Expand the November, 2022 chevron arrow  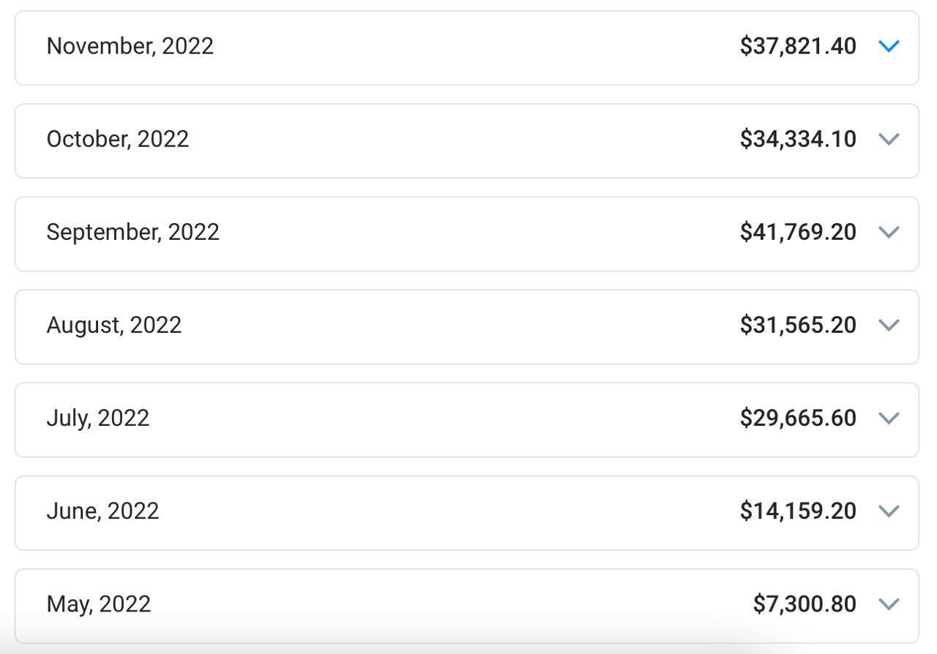pyautogui.click(x=888, y=46)
